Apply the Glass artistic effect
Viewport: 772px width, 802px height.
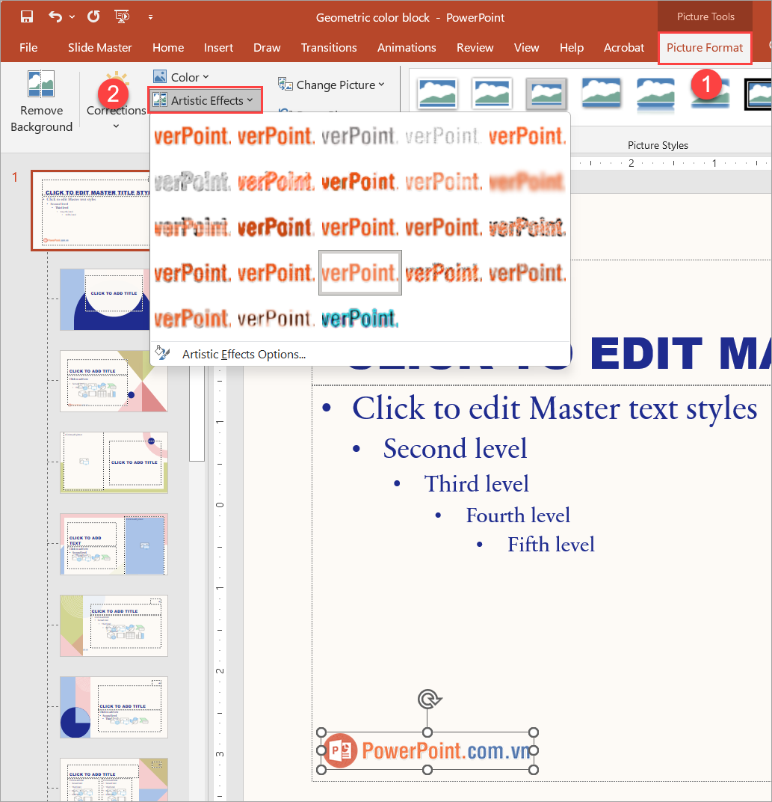527,227
